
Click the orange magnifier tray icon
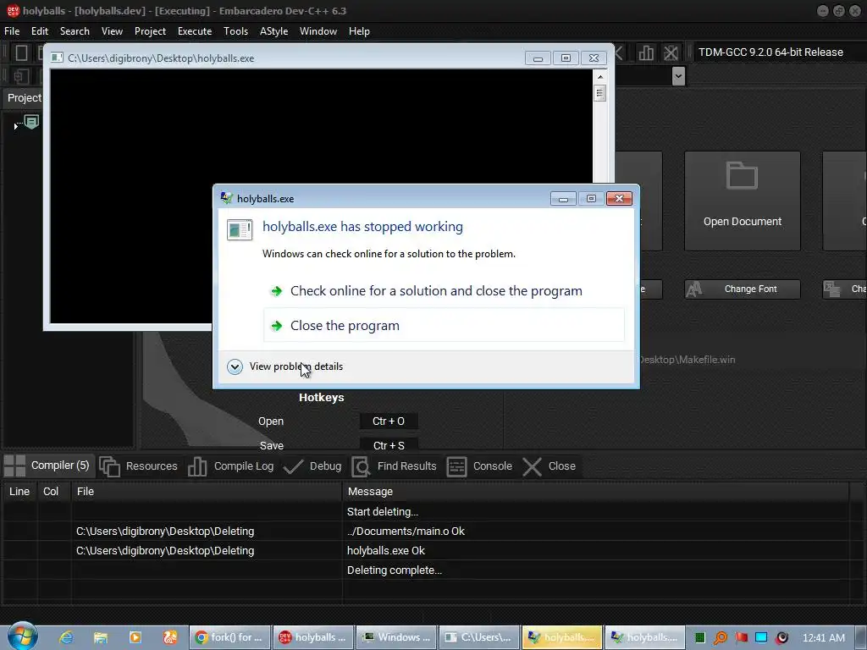pos(721,638)
